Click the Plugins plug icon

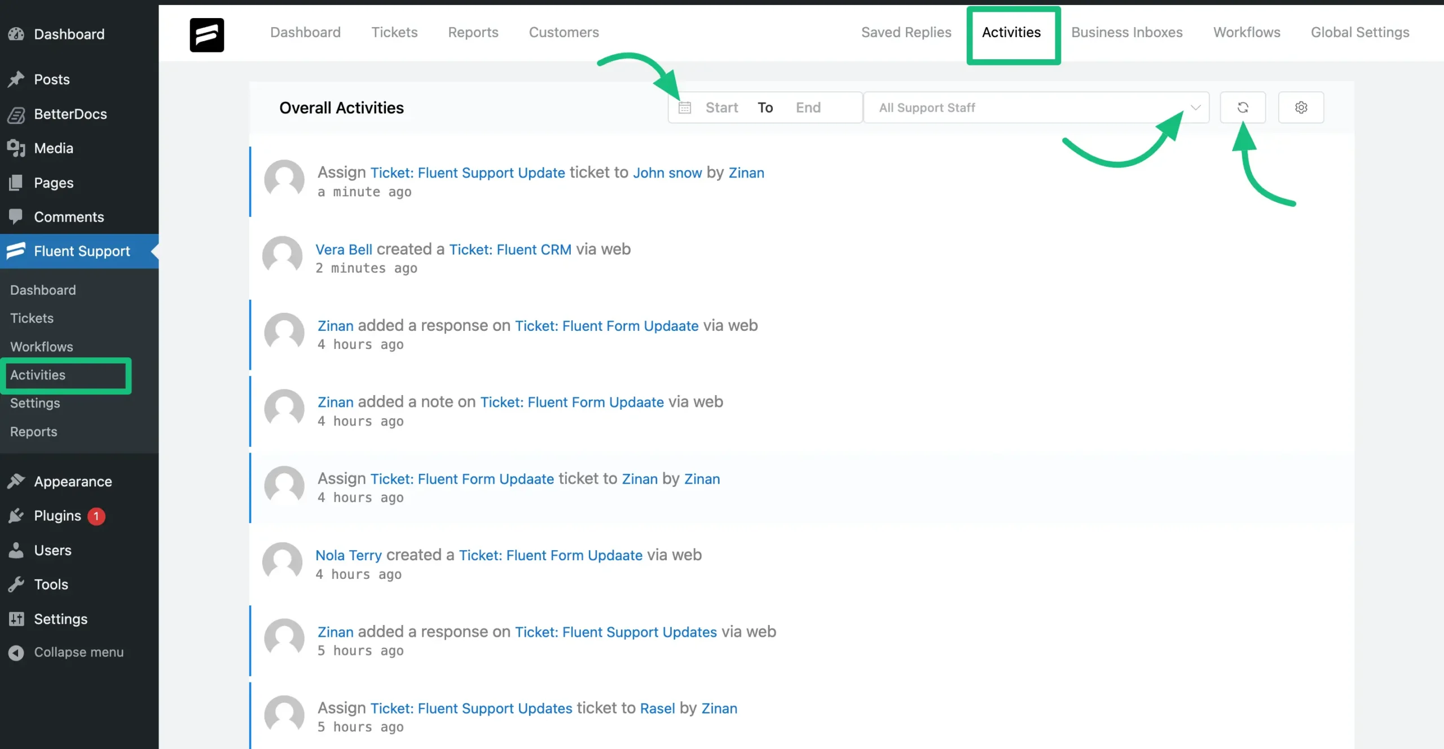point(16,516)
